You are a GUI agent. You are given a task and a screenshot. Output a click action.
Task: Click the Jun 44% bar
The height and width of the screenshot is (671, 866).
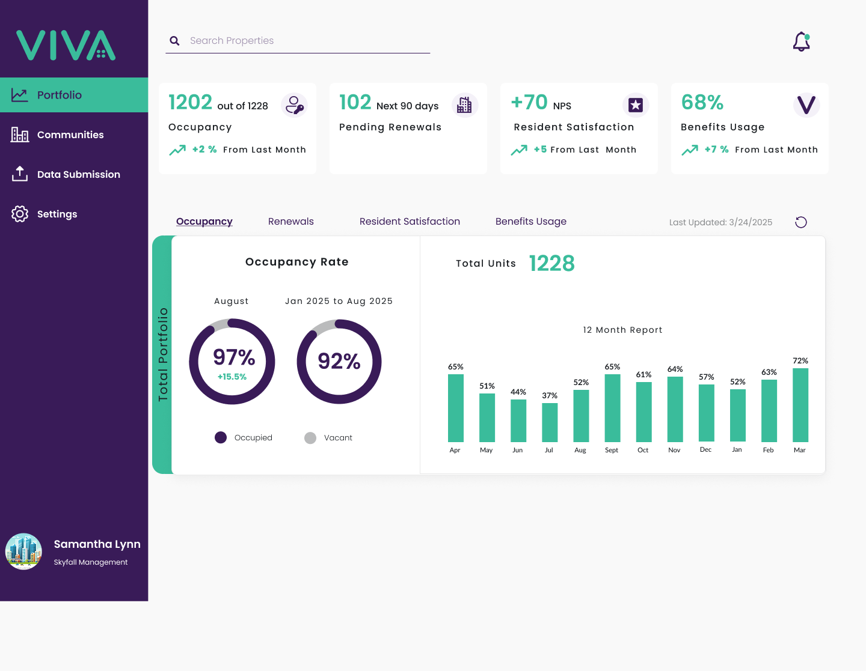[x=518, y=421]
